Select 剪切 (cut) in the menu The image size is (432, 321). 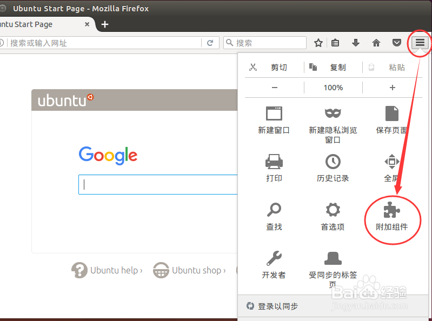(x=274, y=67)
